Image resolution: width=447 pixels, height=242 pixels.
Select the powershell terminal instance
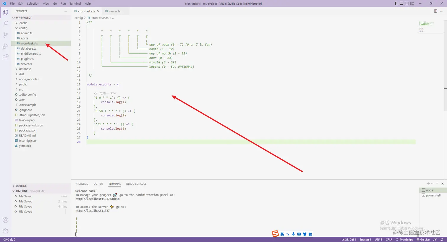[x=433, y=195]
